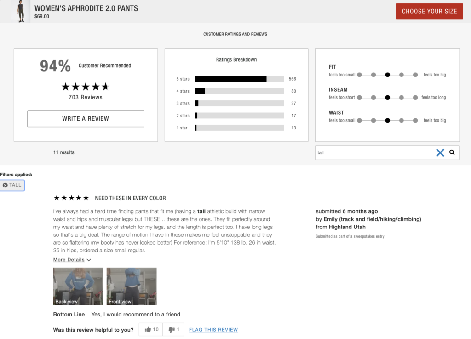This screenshot has height=339, width=471.
Task: Click the thumbs down unhelpful button
Action: 173,329
